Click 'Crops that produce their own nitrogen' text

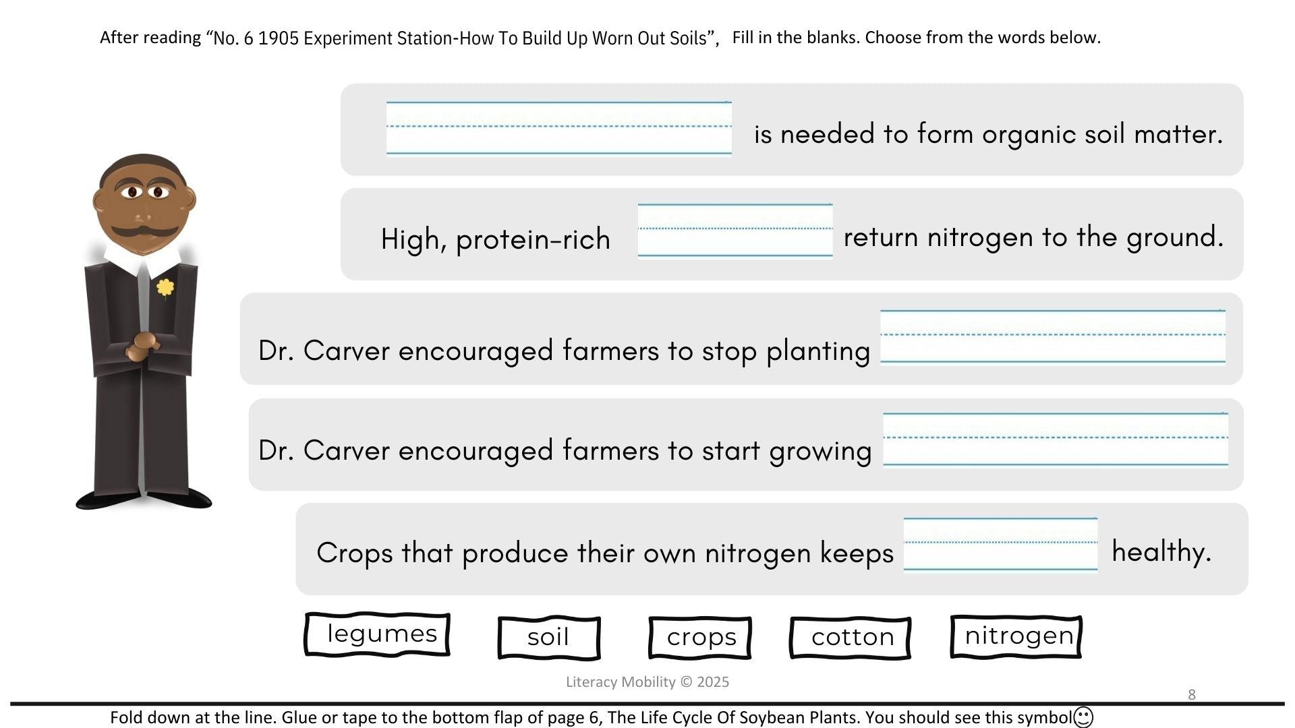click(604, 553)
